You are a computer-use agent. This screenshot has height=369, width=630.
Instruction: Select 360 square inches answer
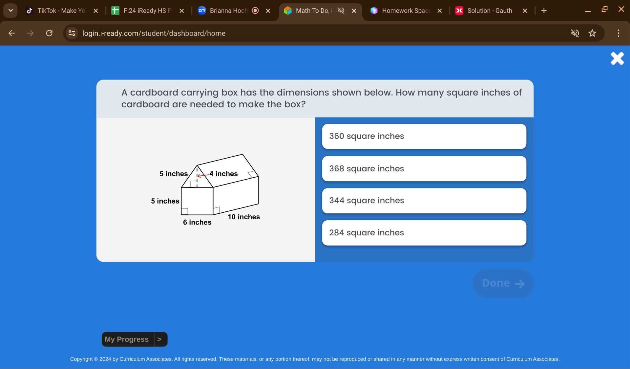[424, 136]
